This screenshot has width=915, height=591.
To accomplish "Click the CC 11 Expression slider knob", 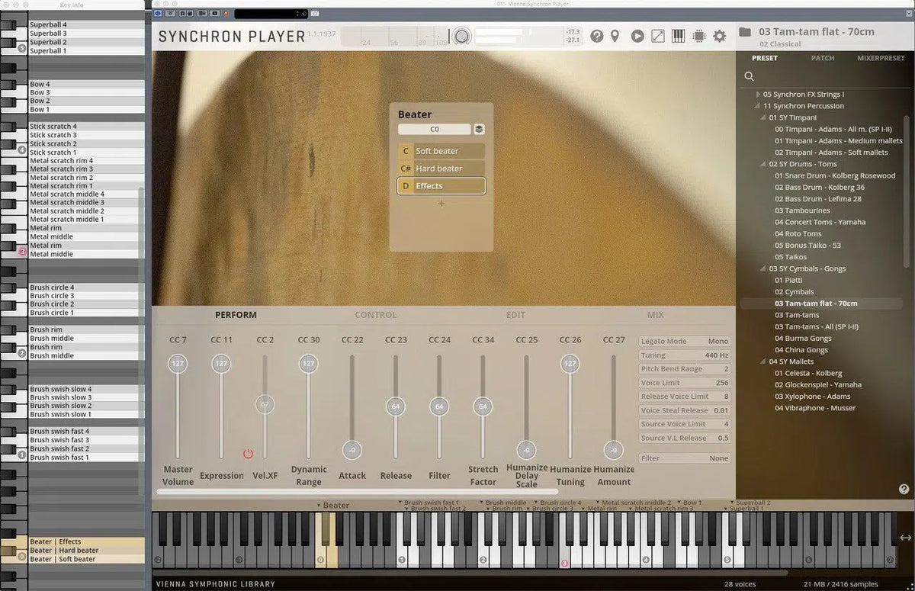I will click(x=221, y=365).
